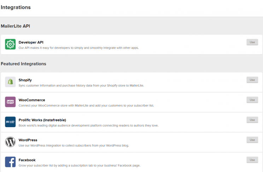
Task: Select the Prolific Works (Instafreebie) title
Action: (x=42, y=120)
